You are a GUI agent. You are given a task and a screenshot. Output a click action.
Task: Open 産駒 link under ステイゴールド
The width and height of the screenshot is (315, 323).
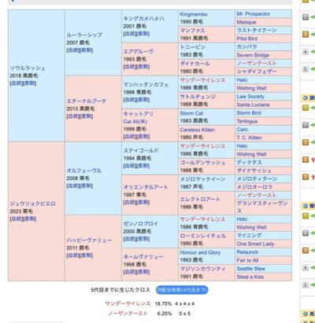pyautogui.click(x=143, y=166)
